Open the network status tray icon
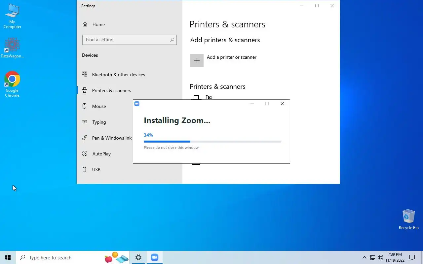The width and height of the screenshot is (423, 264). (372, 257)
